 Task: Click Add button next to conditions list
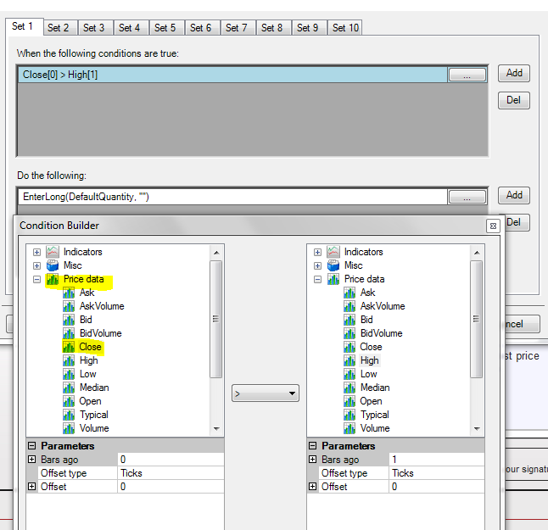point(514,73)
